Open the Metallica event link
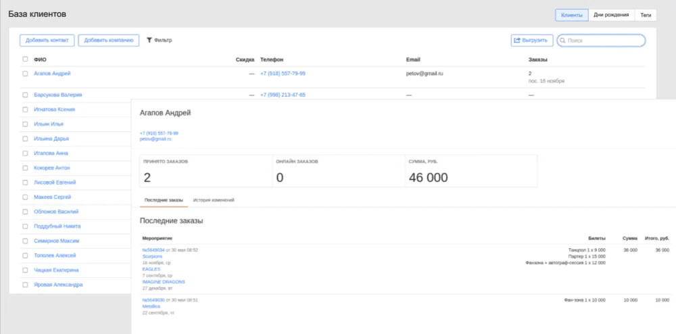 coord(153,306)
